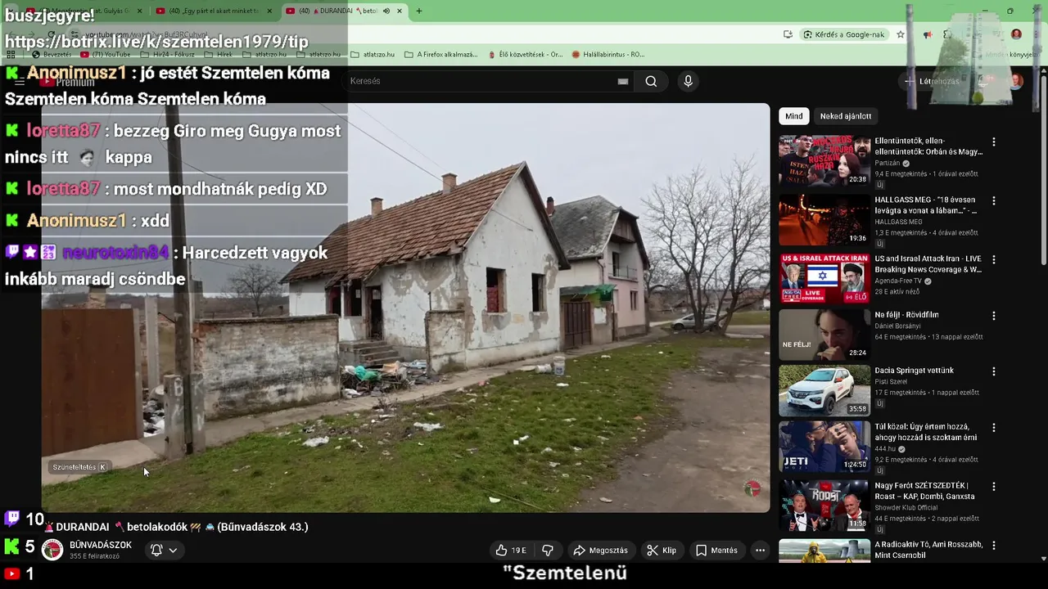Select the Neked ajánlott filter chip

(846, 116)
